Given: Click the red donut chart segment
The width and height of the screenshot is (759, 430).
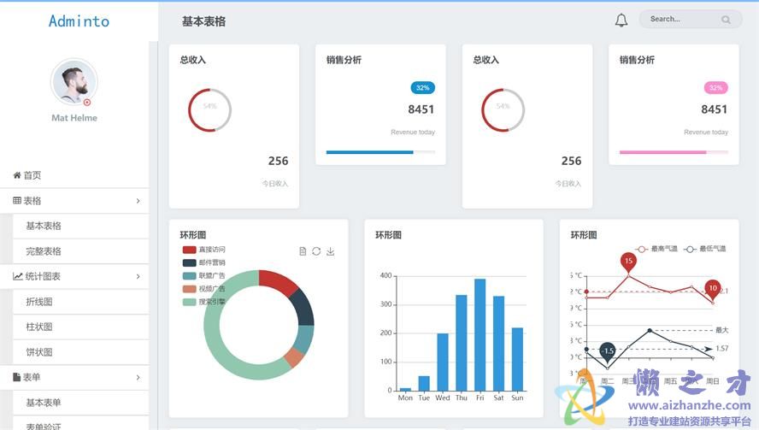Looking at the screenshot, I should [276, 282].
